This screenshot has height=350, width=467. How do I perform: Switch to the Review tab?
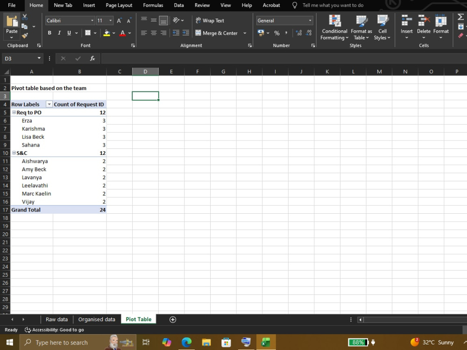[x=202, y=5]
